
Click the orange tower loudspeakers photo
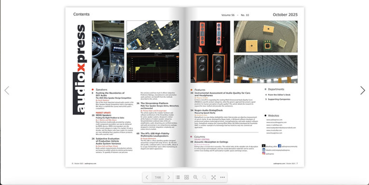[210, 52]
